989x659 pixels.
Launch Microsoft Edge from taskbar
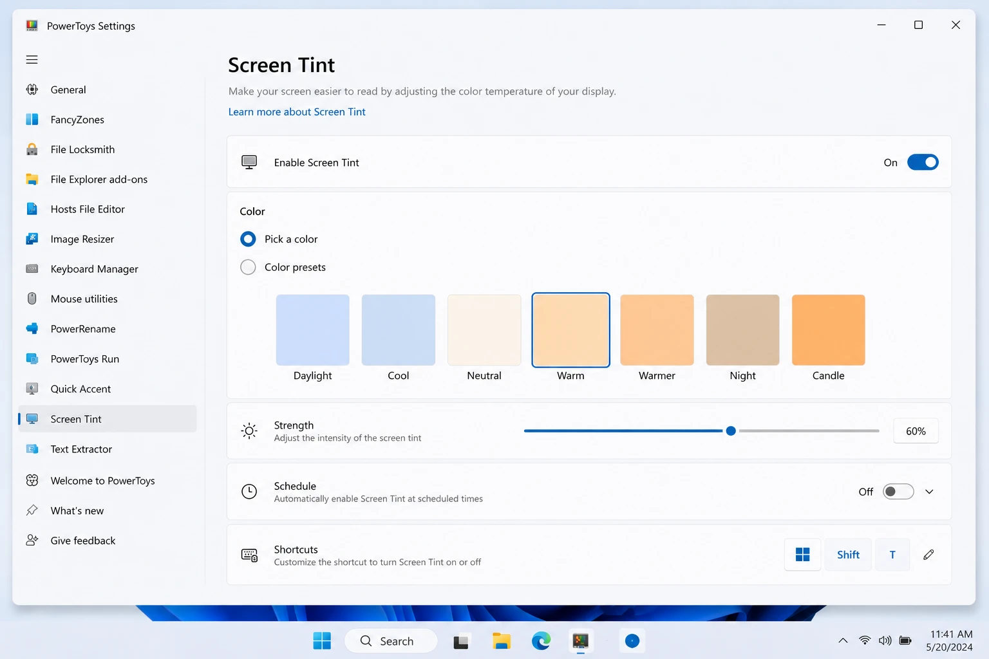click(541, 641)
